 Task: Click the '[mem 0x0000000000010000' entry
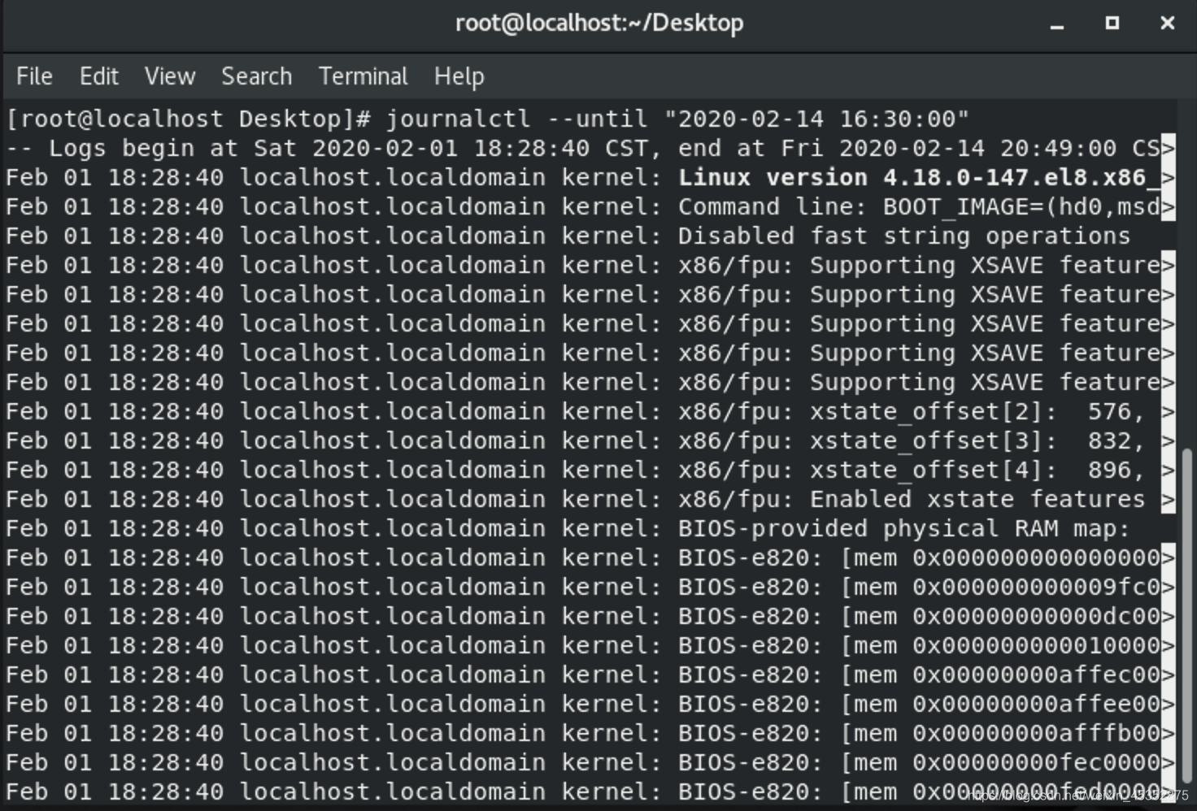[1000, 645]
